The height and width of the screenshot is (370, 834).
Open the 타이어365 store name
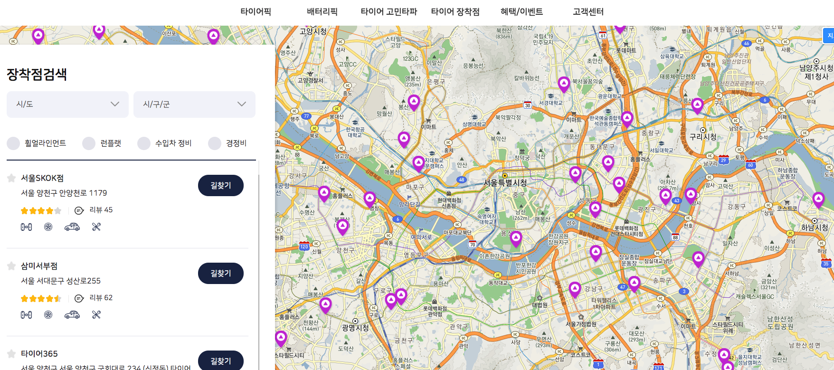[x=39, y=354]
